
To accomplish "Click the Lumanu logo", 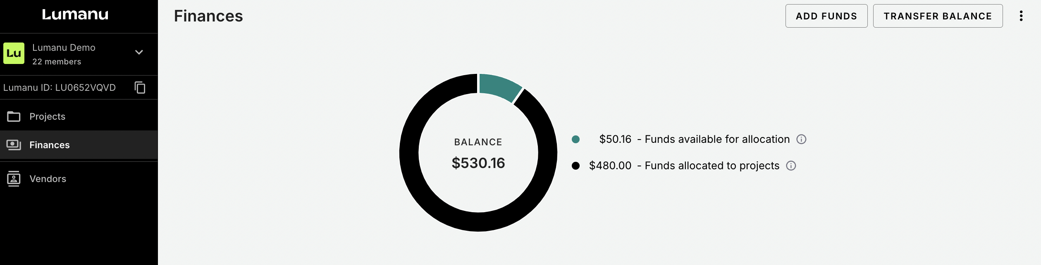I will [75, 15].
